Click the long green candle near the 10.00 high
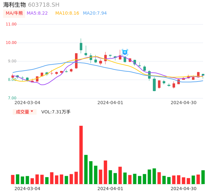 pos(81,46)
